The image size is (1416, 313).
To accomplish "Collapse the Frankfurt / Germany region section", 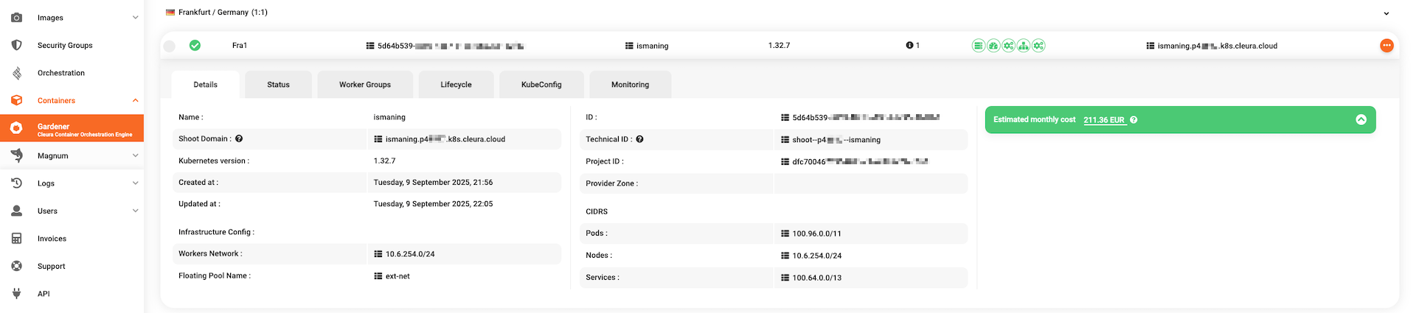I will [x=1386, y=13].
